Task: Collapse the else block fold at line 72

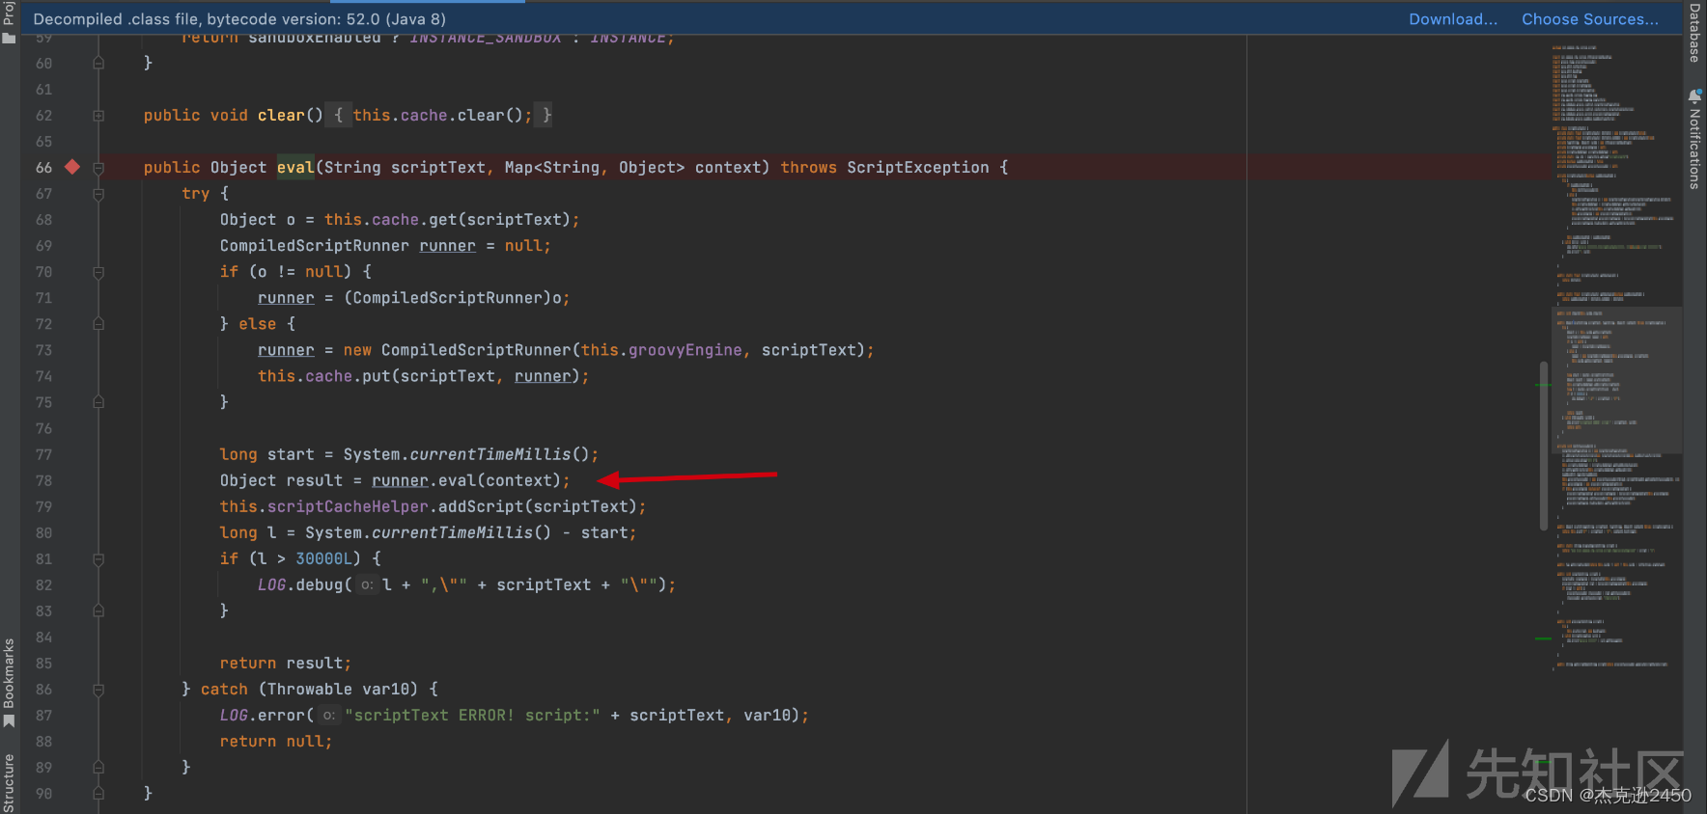Action: [98, 324]
